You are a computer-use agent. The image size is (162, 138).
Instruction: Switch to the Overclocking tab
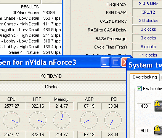pyautogui.click(x=144, y=77)
